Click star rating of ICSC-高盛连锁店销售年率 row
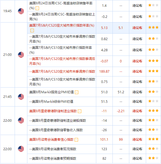Image resolution: width=161 pixels, height=164 pixels. click(x=153, y=5)
